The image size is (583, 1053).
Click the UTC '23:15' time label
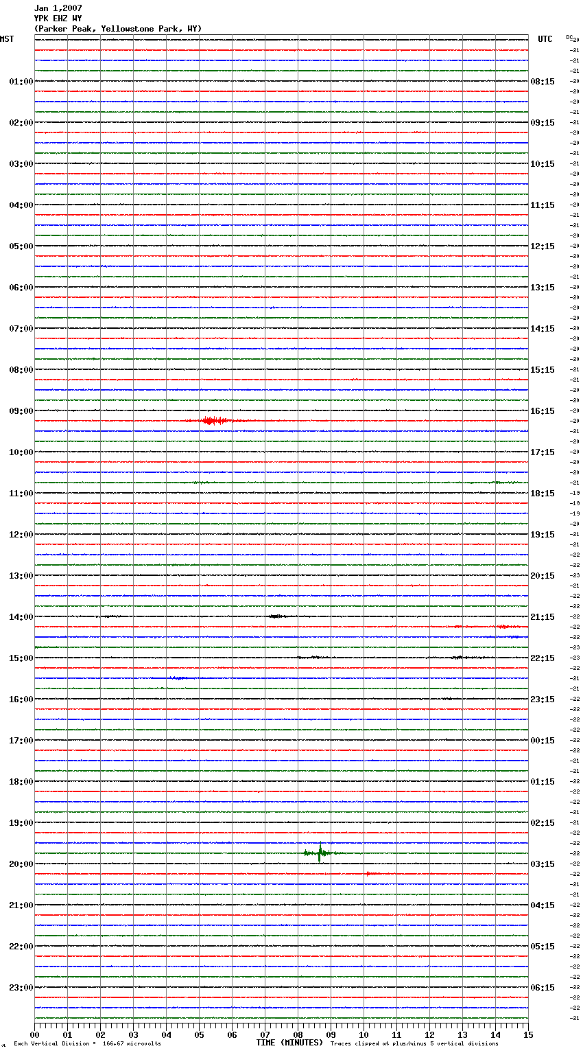543,699
